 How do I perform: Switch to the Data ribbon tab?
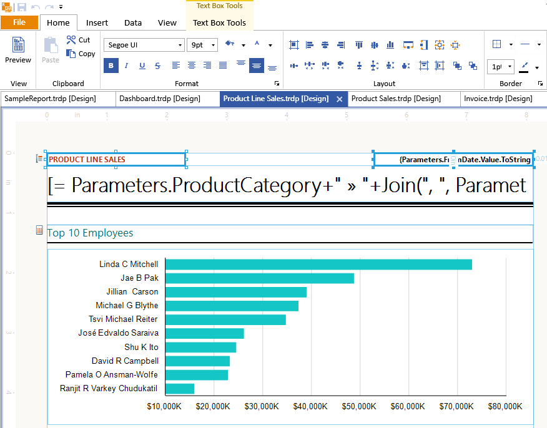133,22
